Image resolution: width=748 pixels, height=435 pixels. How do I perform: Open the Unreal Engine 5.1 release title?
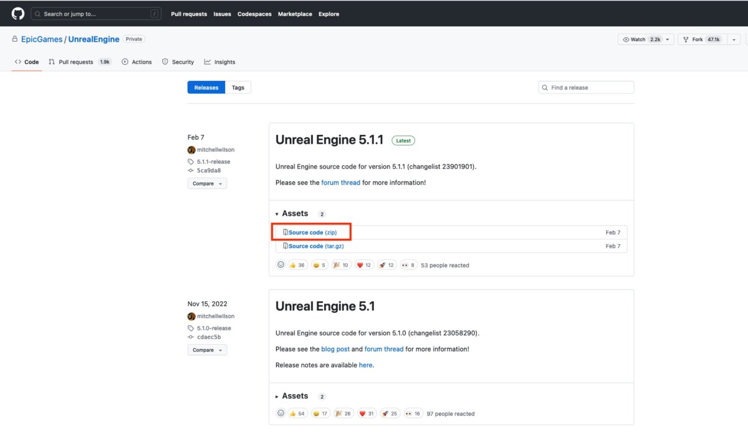[x=325, y=307]
